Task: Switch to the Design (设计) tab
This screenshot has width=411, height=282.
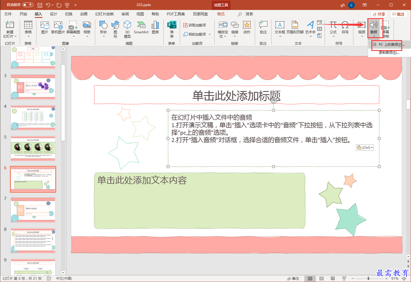Action: pos(53,14)
